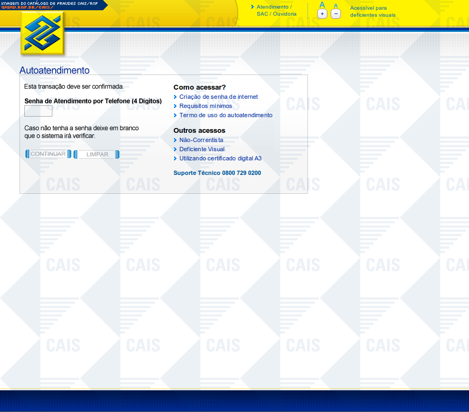Screen dimensions: 469x412
Task: Click the chevron before Requisitos mínimos
Action: tap(175, 106)
